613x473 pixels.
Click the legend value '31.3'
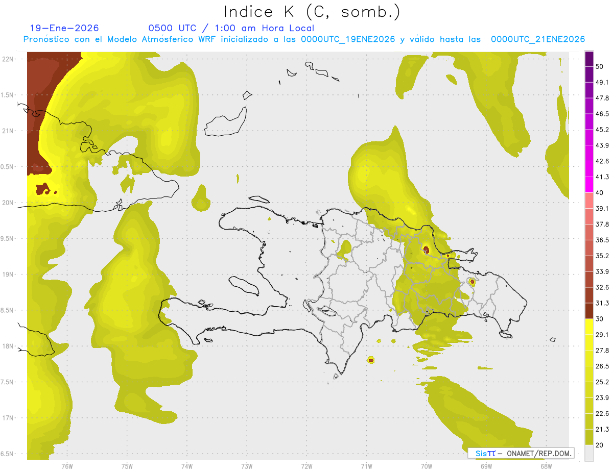[x=602, y=303]
